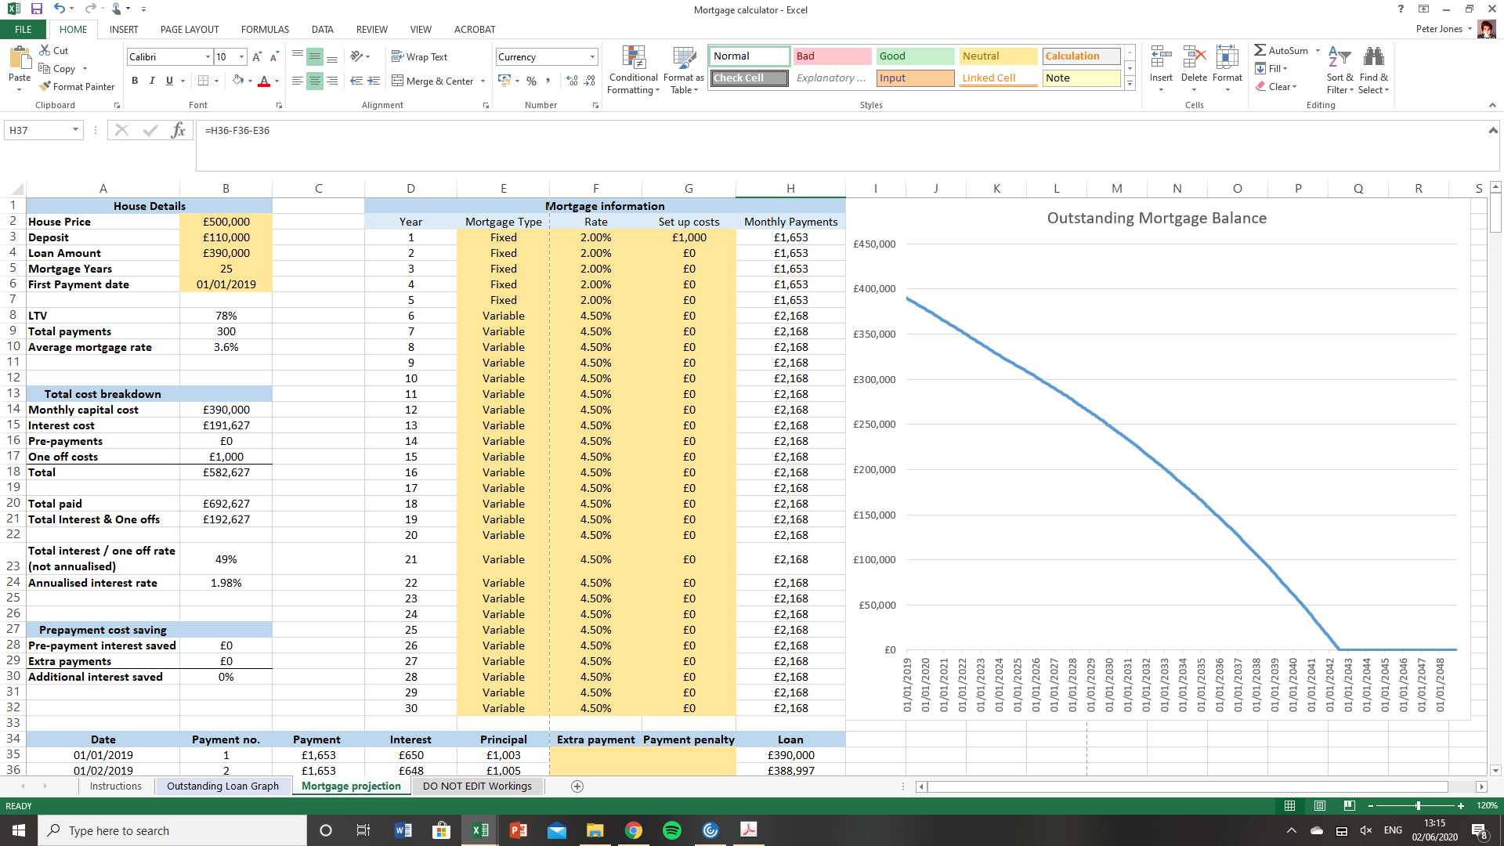Click the Insert Function fx icon
This screenshot has width=1504, height=846.
[178, 130]
